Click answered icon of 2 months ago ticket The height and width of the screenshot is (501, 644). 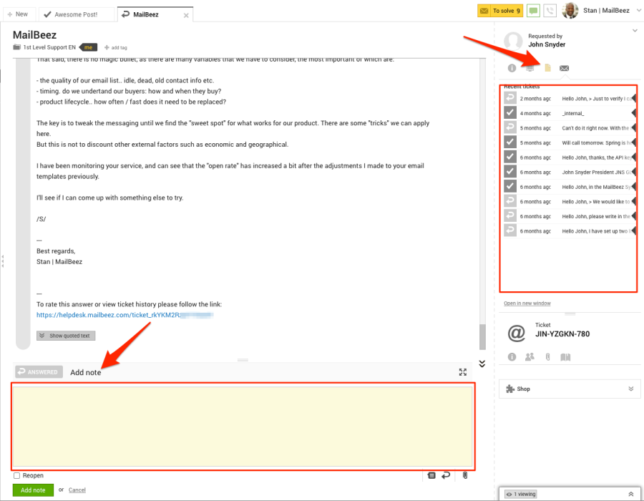point(510,98)
